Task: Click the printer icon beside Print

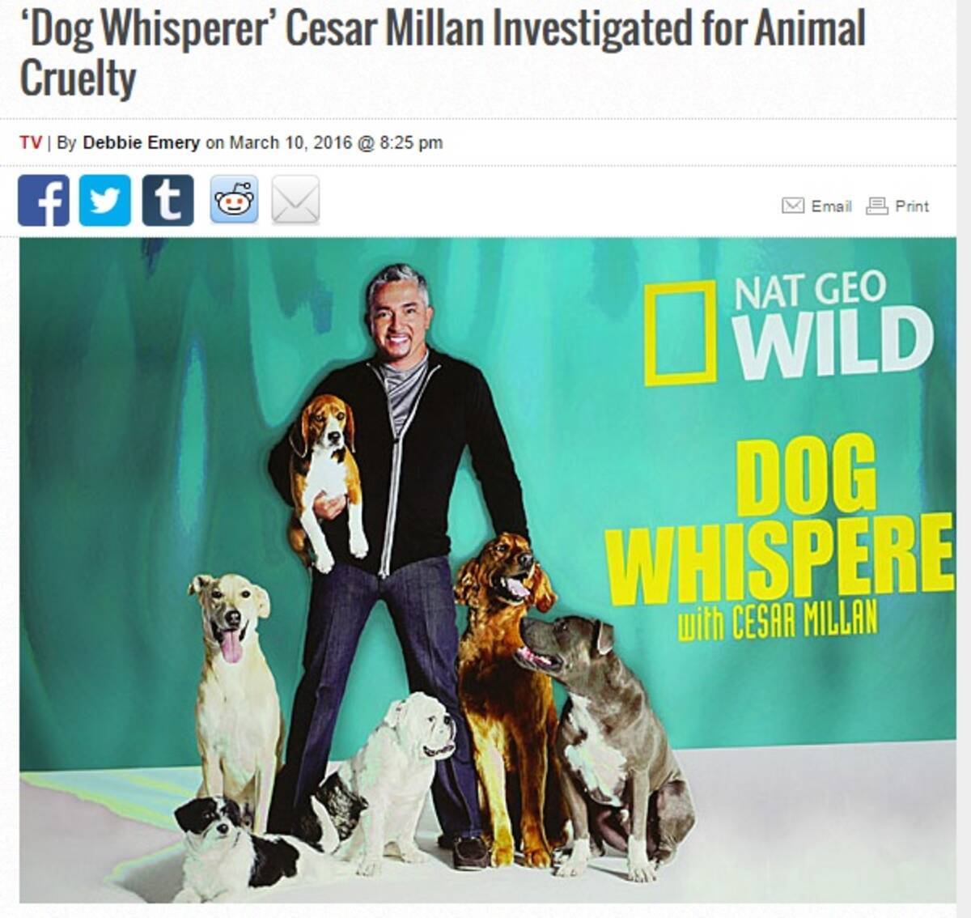Action: tap(877, 206)
